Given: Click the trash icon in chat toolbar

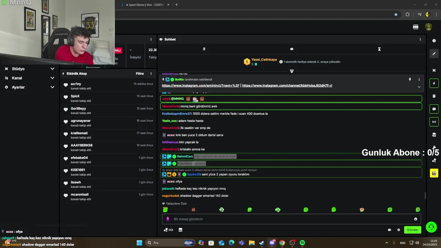Looking at the screenshot, I should (204, 49).
